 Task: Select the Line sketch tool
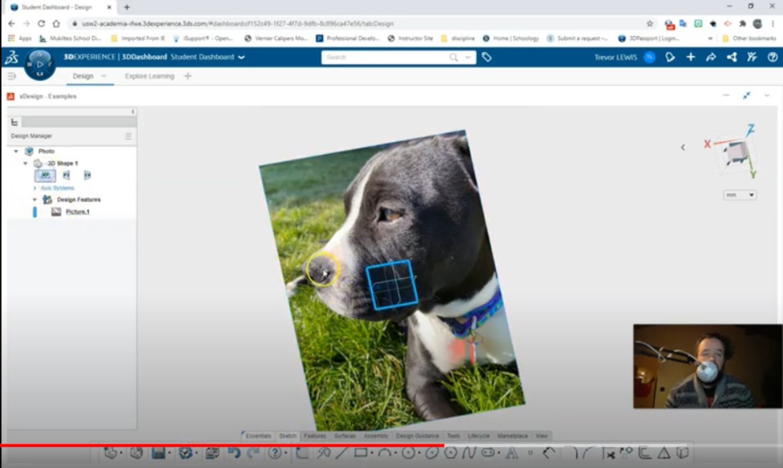(x=342, y=453)
